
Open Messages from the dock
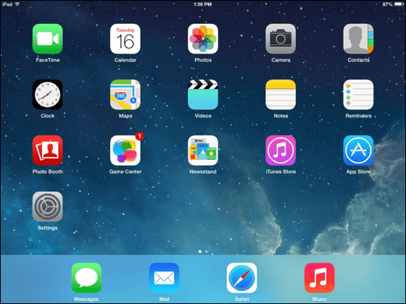86,278
